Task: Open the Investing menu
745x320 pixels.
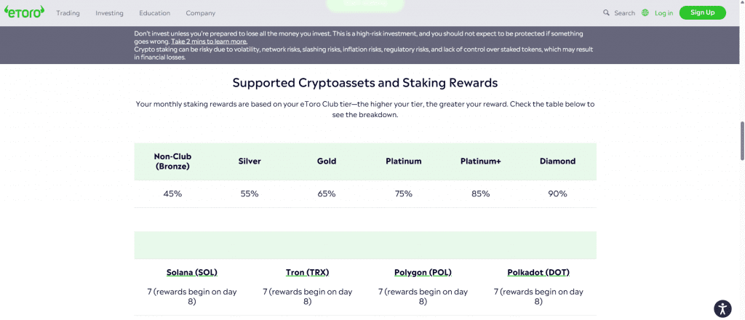Action: [x=109, y=13]
